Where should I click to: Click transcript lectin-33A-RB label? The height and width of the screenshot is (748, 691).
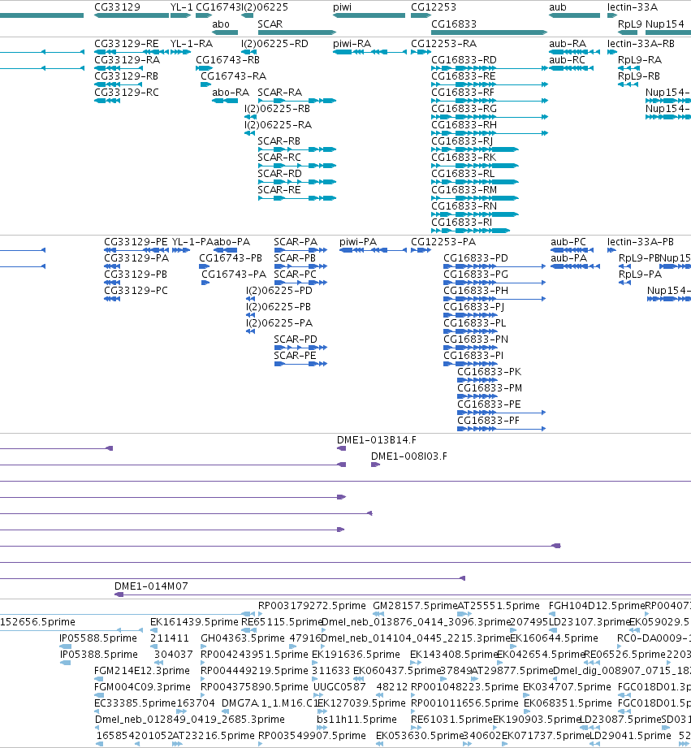pos(641,43)
